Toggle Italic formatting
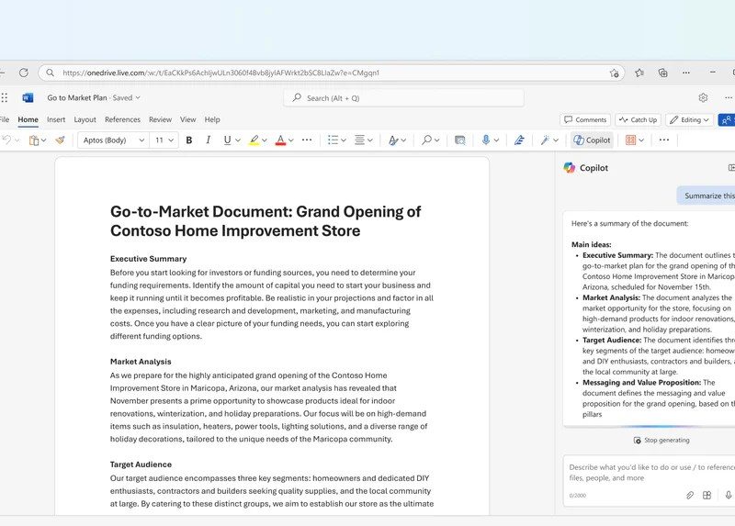The height and width of the screenshot is (526, 735). click(209, 140)
